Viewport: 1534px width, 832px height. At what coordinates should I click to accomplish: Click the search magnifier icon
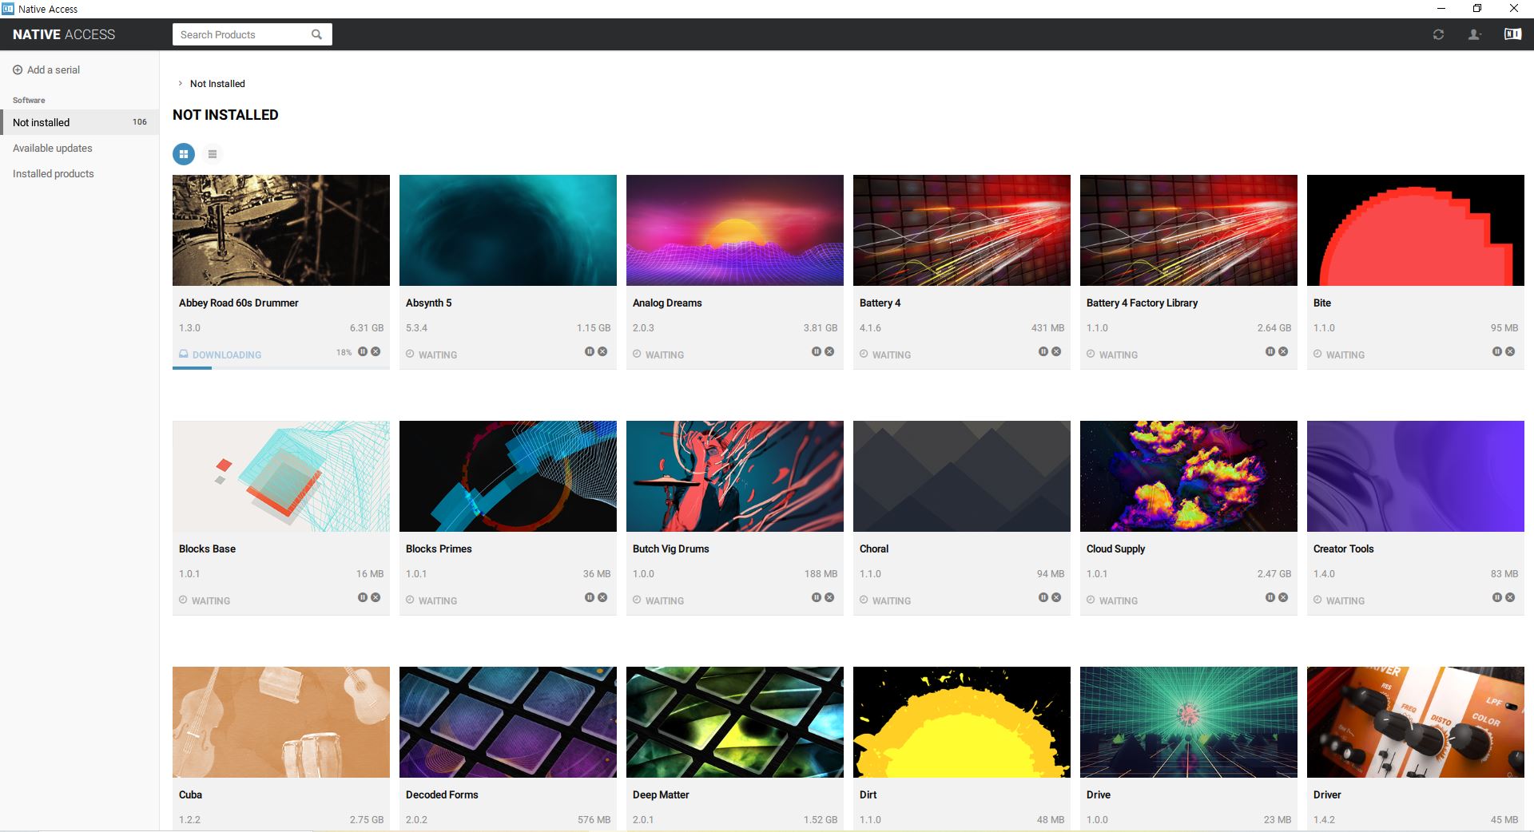316,34
